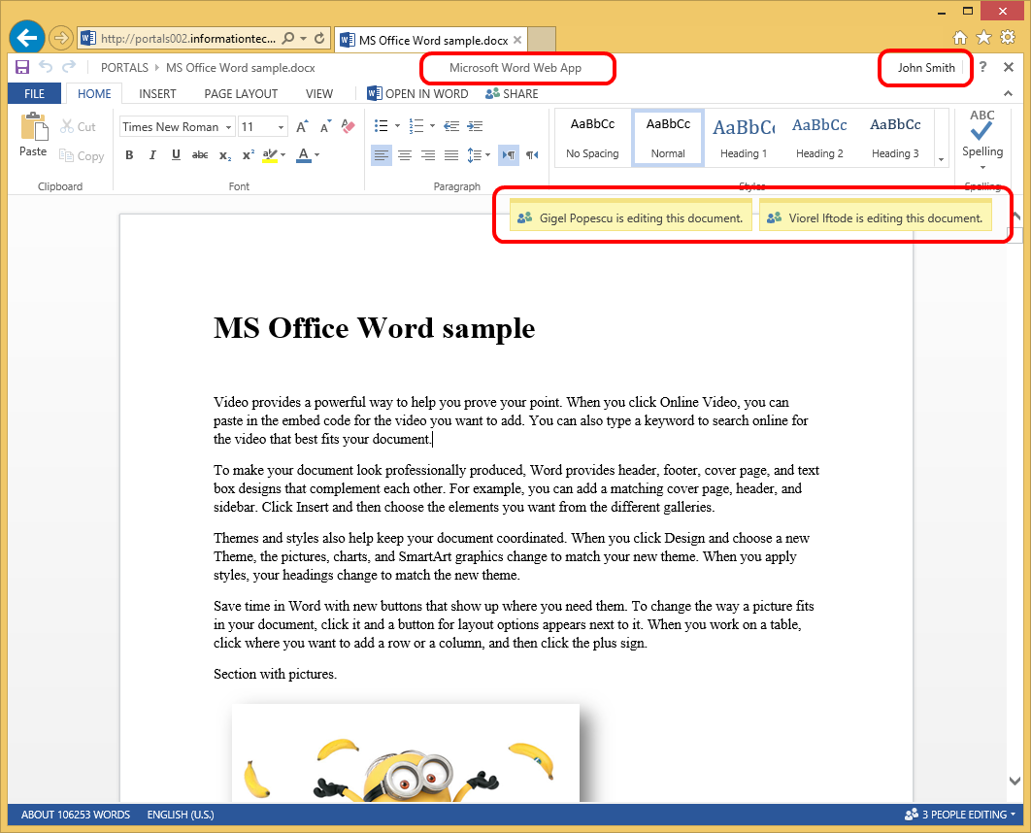1031x833 pixels.
Task: Apply the font color A button
Action: click(303, 155)
